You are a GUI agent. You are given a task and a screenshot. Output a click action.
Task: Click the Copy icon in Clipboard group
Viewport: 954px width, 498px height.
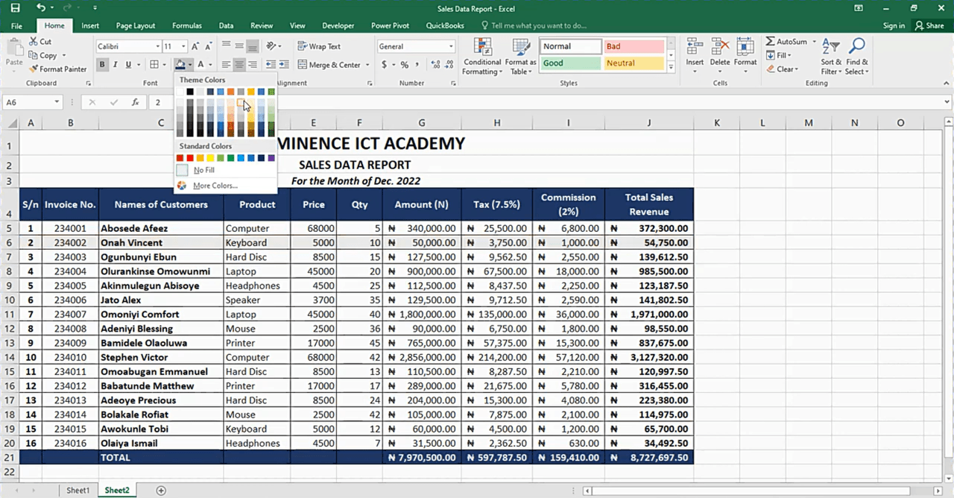34,55
